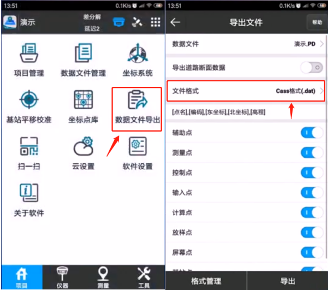Open 数据文件管理 data file management
This screenshot has width=328, height=290.
click(83, 58)
